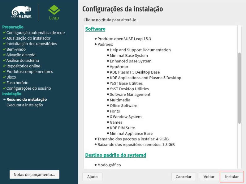Go back with the Voltar button
246x184 pixels.
209,177
